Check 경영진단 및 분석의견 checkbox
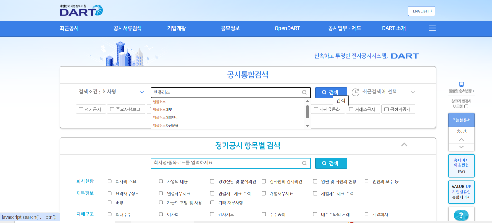 click(x=212, y=181)
